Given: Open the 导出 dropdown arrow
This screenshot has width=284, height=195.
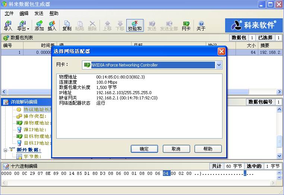Looking at the screenshot, I should [28, 29].
